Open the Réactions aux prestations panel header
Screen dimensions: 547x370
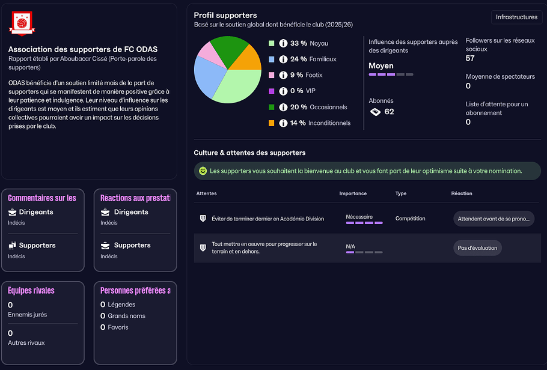pyautogui.click(x=135, y=198)
